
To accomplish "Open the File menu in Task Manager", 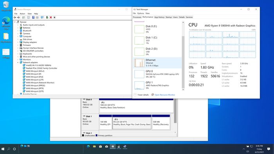I will pos(134,13).
